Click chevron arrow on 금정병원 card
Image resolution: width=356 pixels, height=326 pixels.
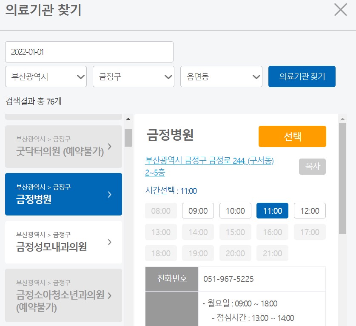110,194
